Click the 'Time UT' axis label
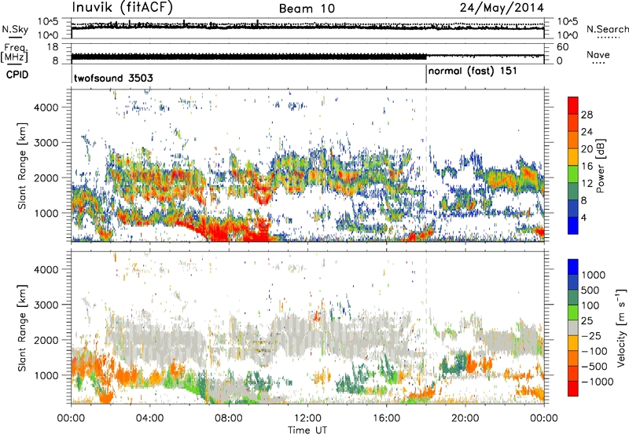Viewport: 629px width, 435px height. tap(307, 430)
